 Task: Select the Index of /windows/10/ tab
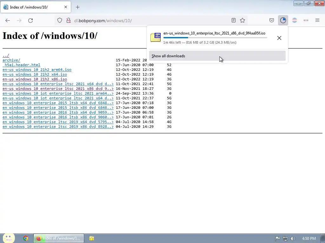click(36, 7)
